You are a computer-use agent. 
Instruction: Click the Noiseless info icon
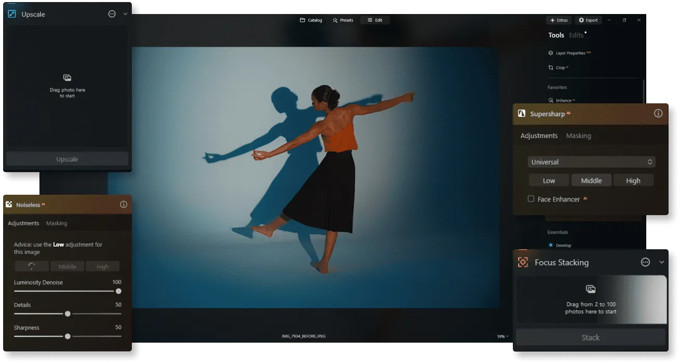click(124, 205)
